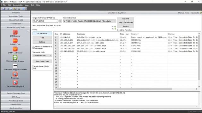Check the Add to Favorites box

pyautogui.click(x=118, y=30)
